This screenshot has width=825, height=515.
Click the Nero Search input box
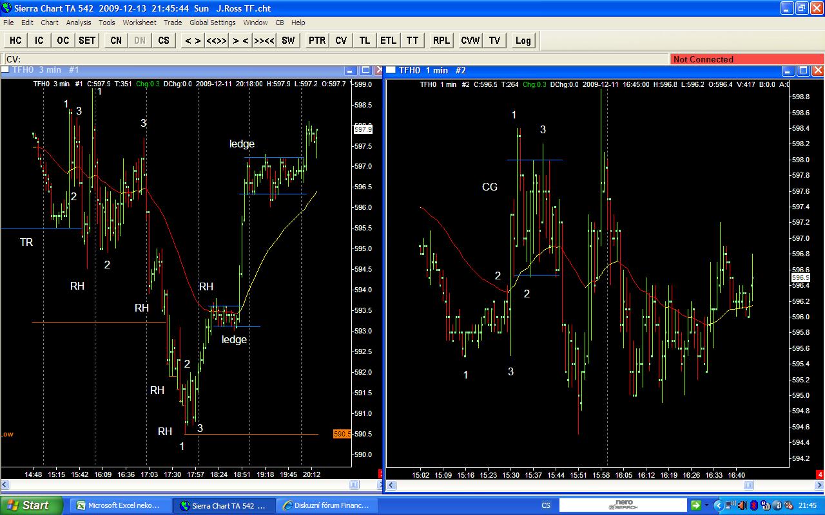[x=623, y=505]
